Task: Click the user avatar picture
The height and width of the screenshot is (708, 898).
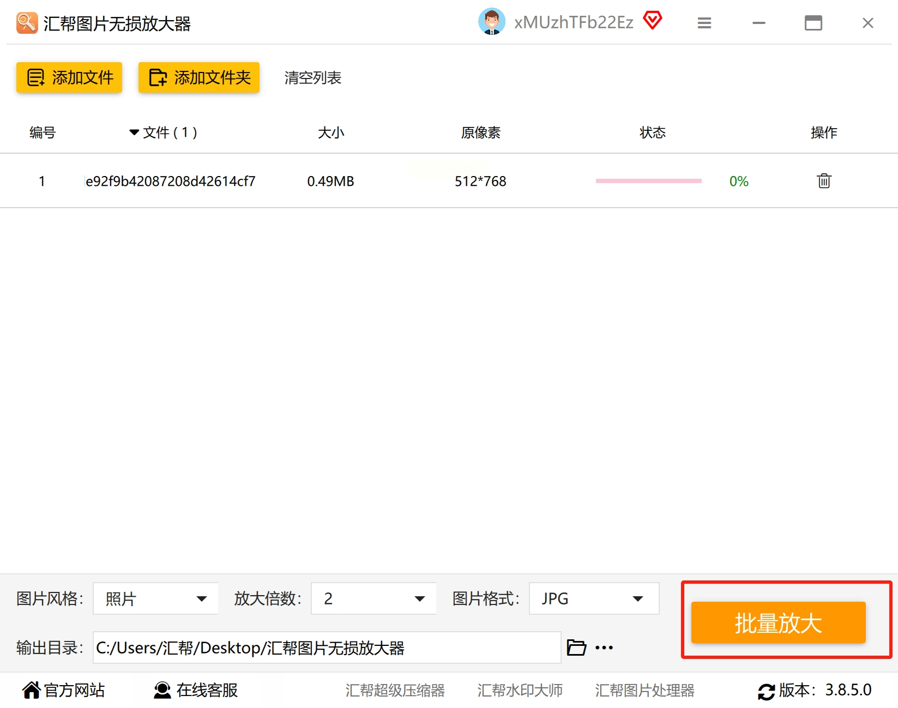Action: (x=491, y=22)
